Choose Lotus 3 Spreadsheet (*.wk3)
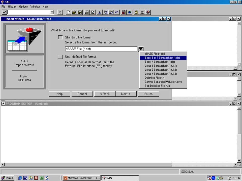The image size is (242, 181). 163,70
